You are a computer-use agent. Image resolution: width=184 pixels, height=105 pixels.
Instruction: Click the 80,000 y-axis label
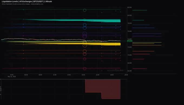point(130,15)
